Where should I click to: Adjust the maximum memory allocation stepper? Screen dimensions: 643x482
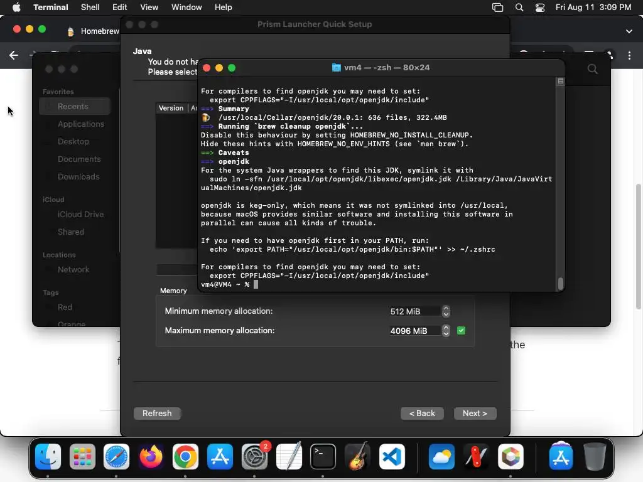(446, 330)
